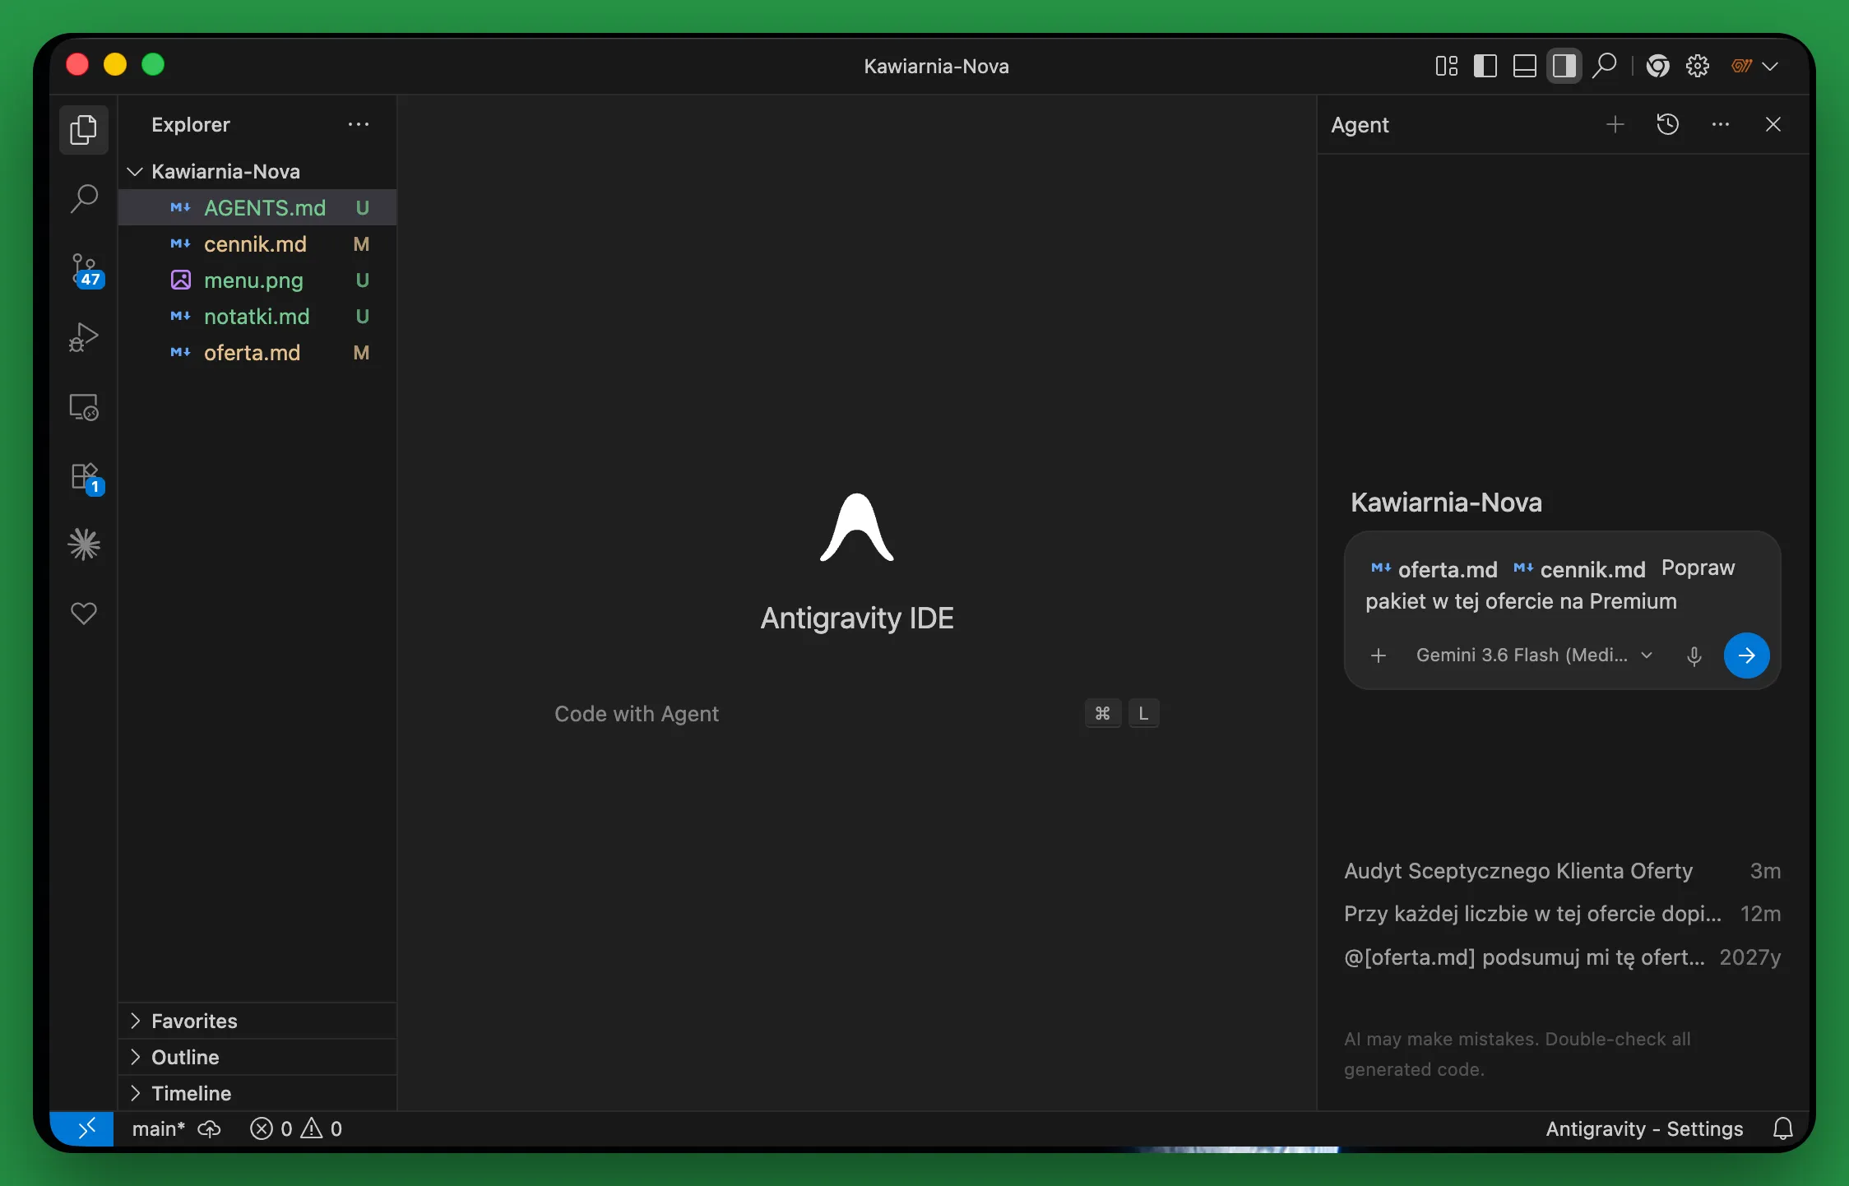This screenshot has height=1186, width=1849.
Task: Open the Explorer view in activity bar
Action: click(x=84, y=130)
